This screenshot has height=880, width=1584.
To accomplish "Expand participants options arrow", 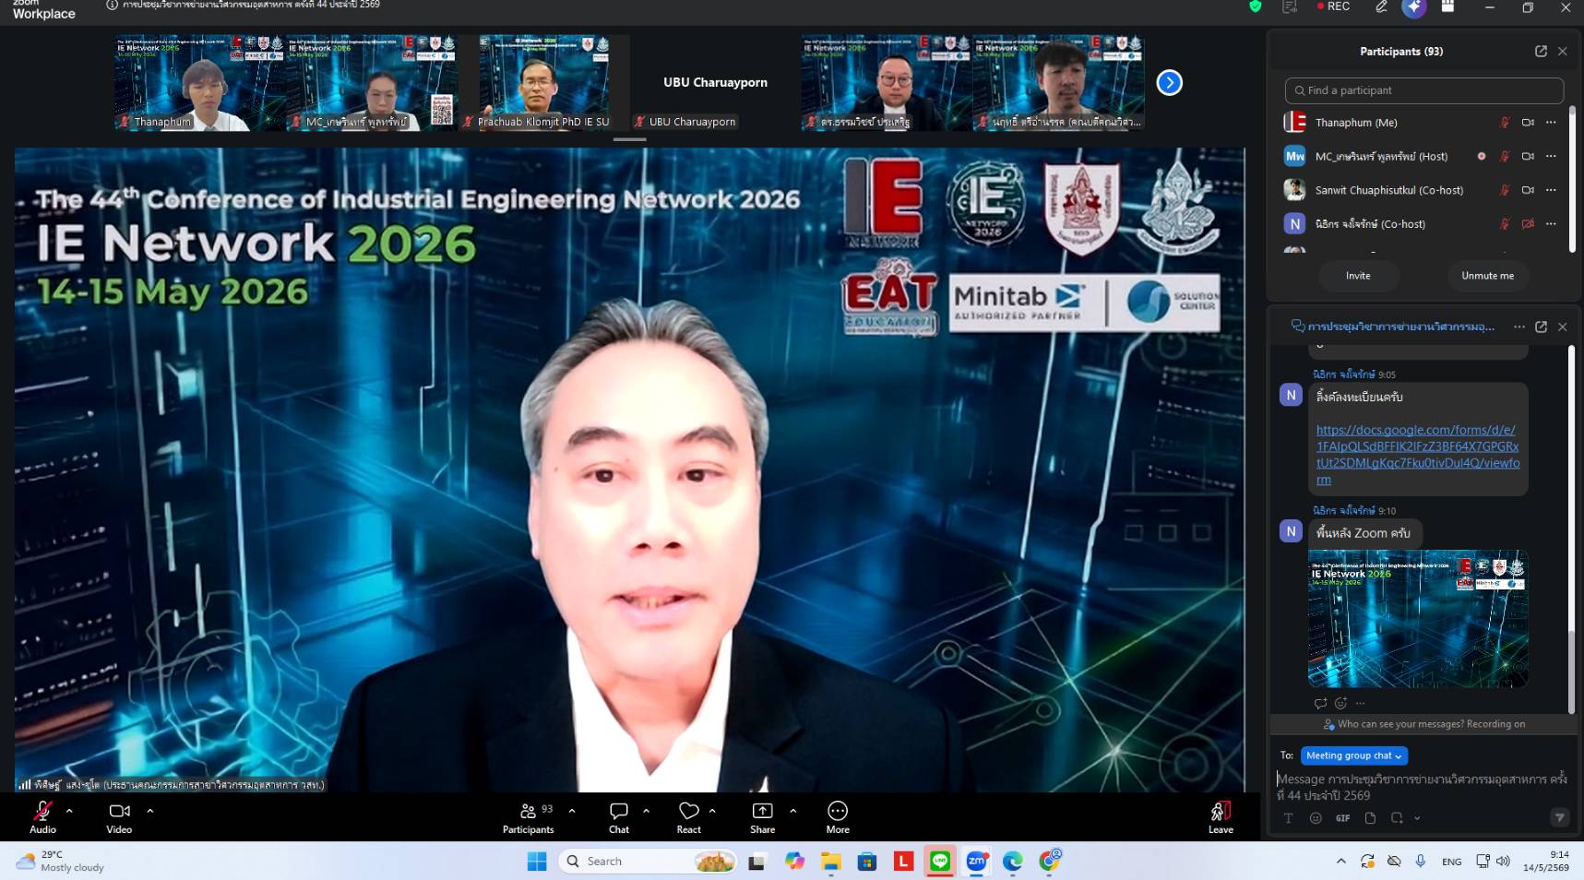I will [572, 811].
